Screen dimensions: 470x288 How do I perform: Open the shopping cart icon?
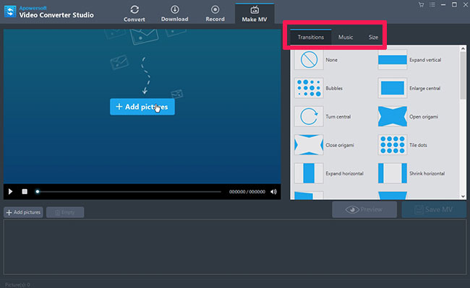coord(421,5)
